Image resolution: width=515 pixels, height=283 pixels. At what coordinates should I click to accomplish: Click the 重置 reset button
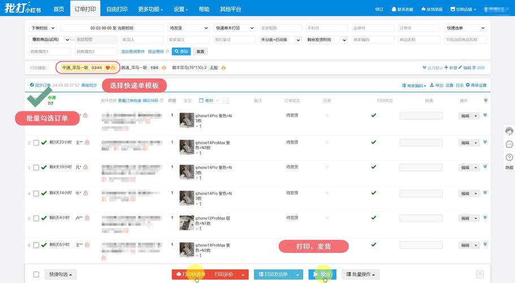pyautogui.click(x=200, y=52)
